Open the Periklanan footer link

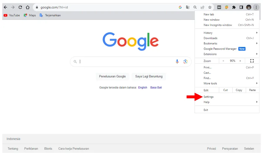click(x=31, y=149)
